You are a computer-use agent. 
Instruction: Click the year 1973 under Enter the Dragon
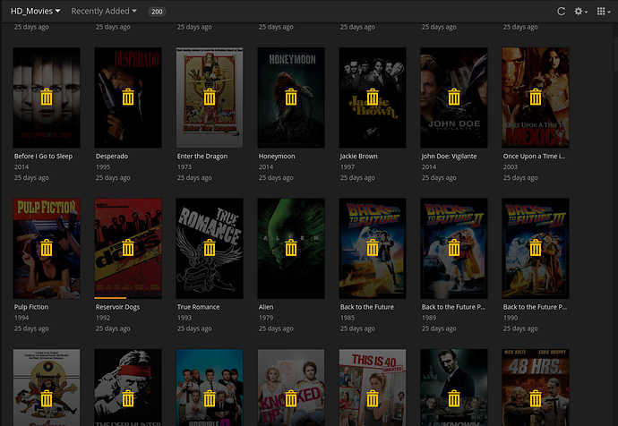185,167
